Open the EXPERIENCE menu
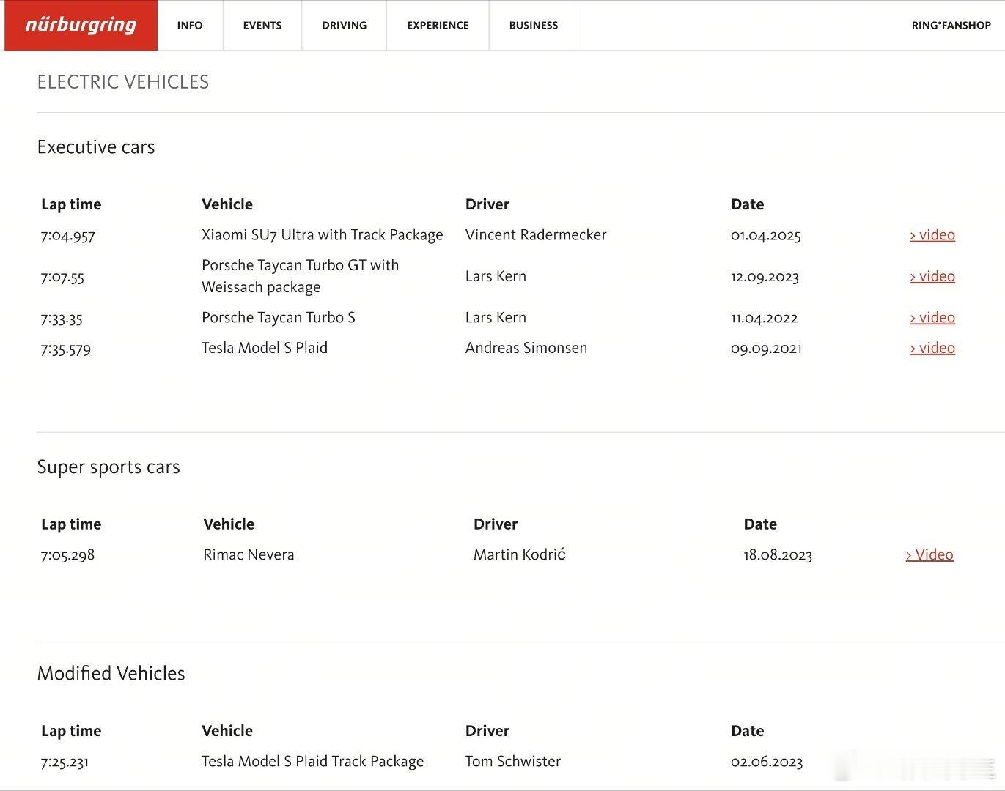This screenshot has height=791, width=1005. pyautogui.click(x=438, y=25)
